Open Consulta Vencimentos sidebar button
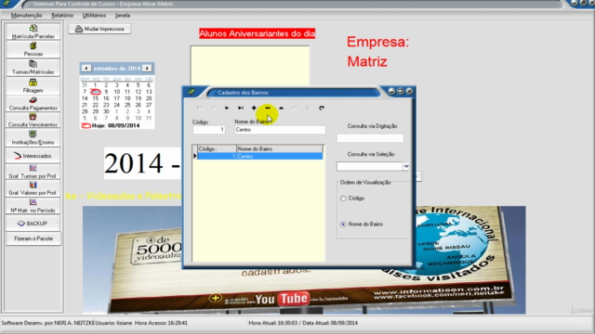 [x=33, y=121]
